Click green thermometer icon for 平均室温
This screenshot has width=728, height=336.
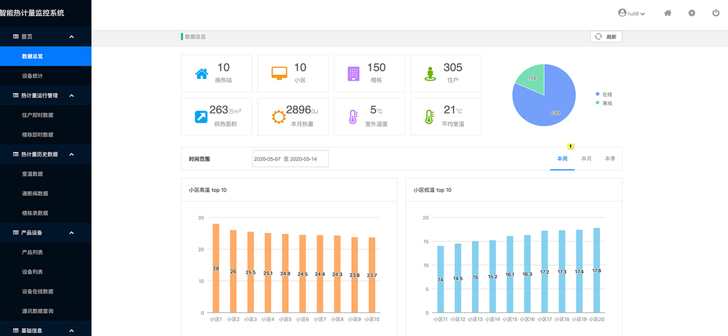[x=430, y=117]
